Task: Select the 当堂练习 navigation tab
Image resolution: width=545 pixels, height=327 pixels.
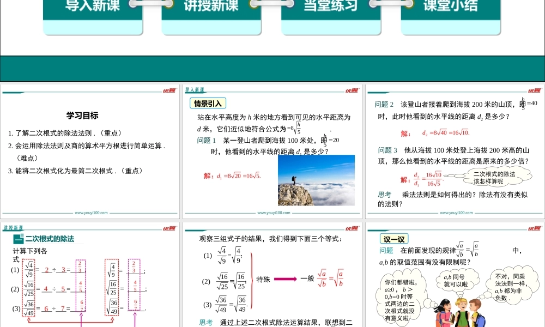Action: 331,8
